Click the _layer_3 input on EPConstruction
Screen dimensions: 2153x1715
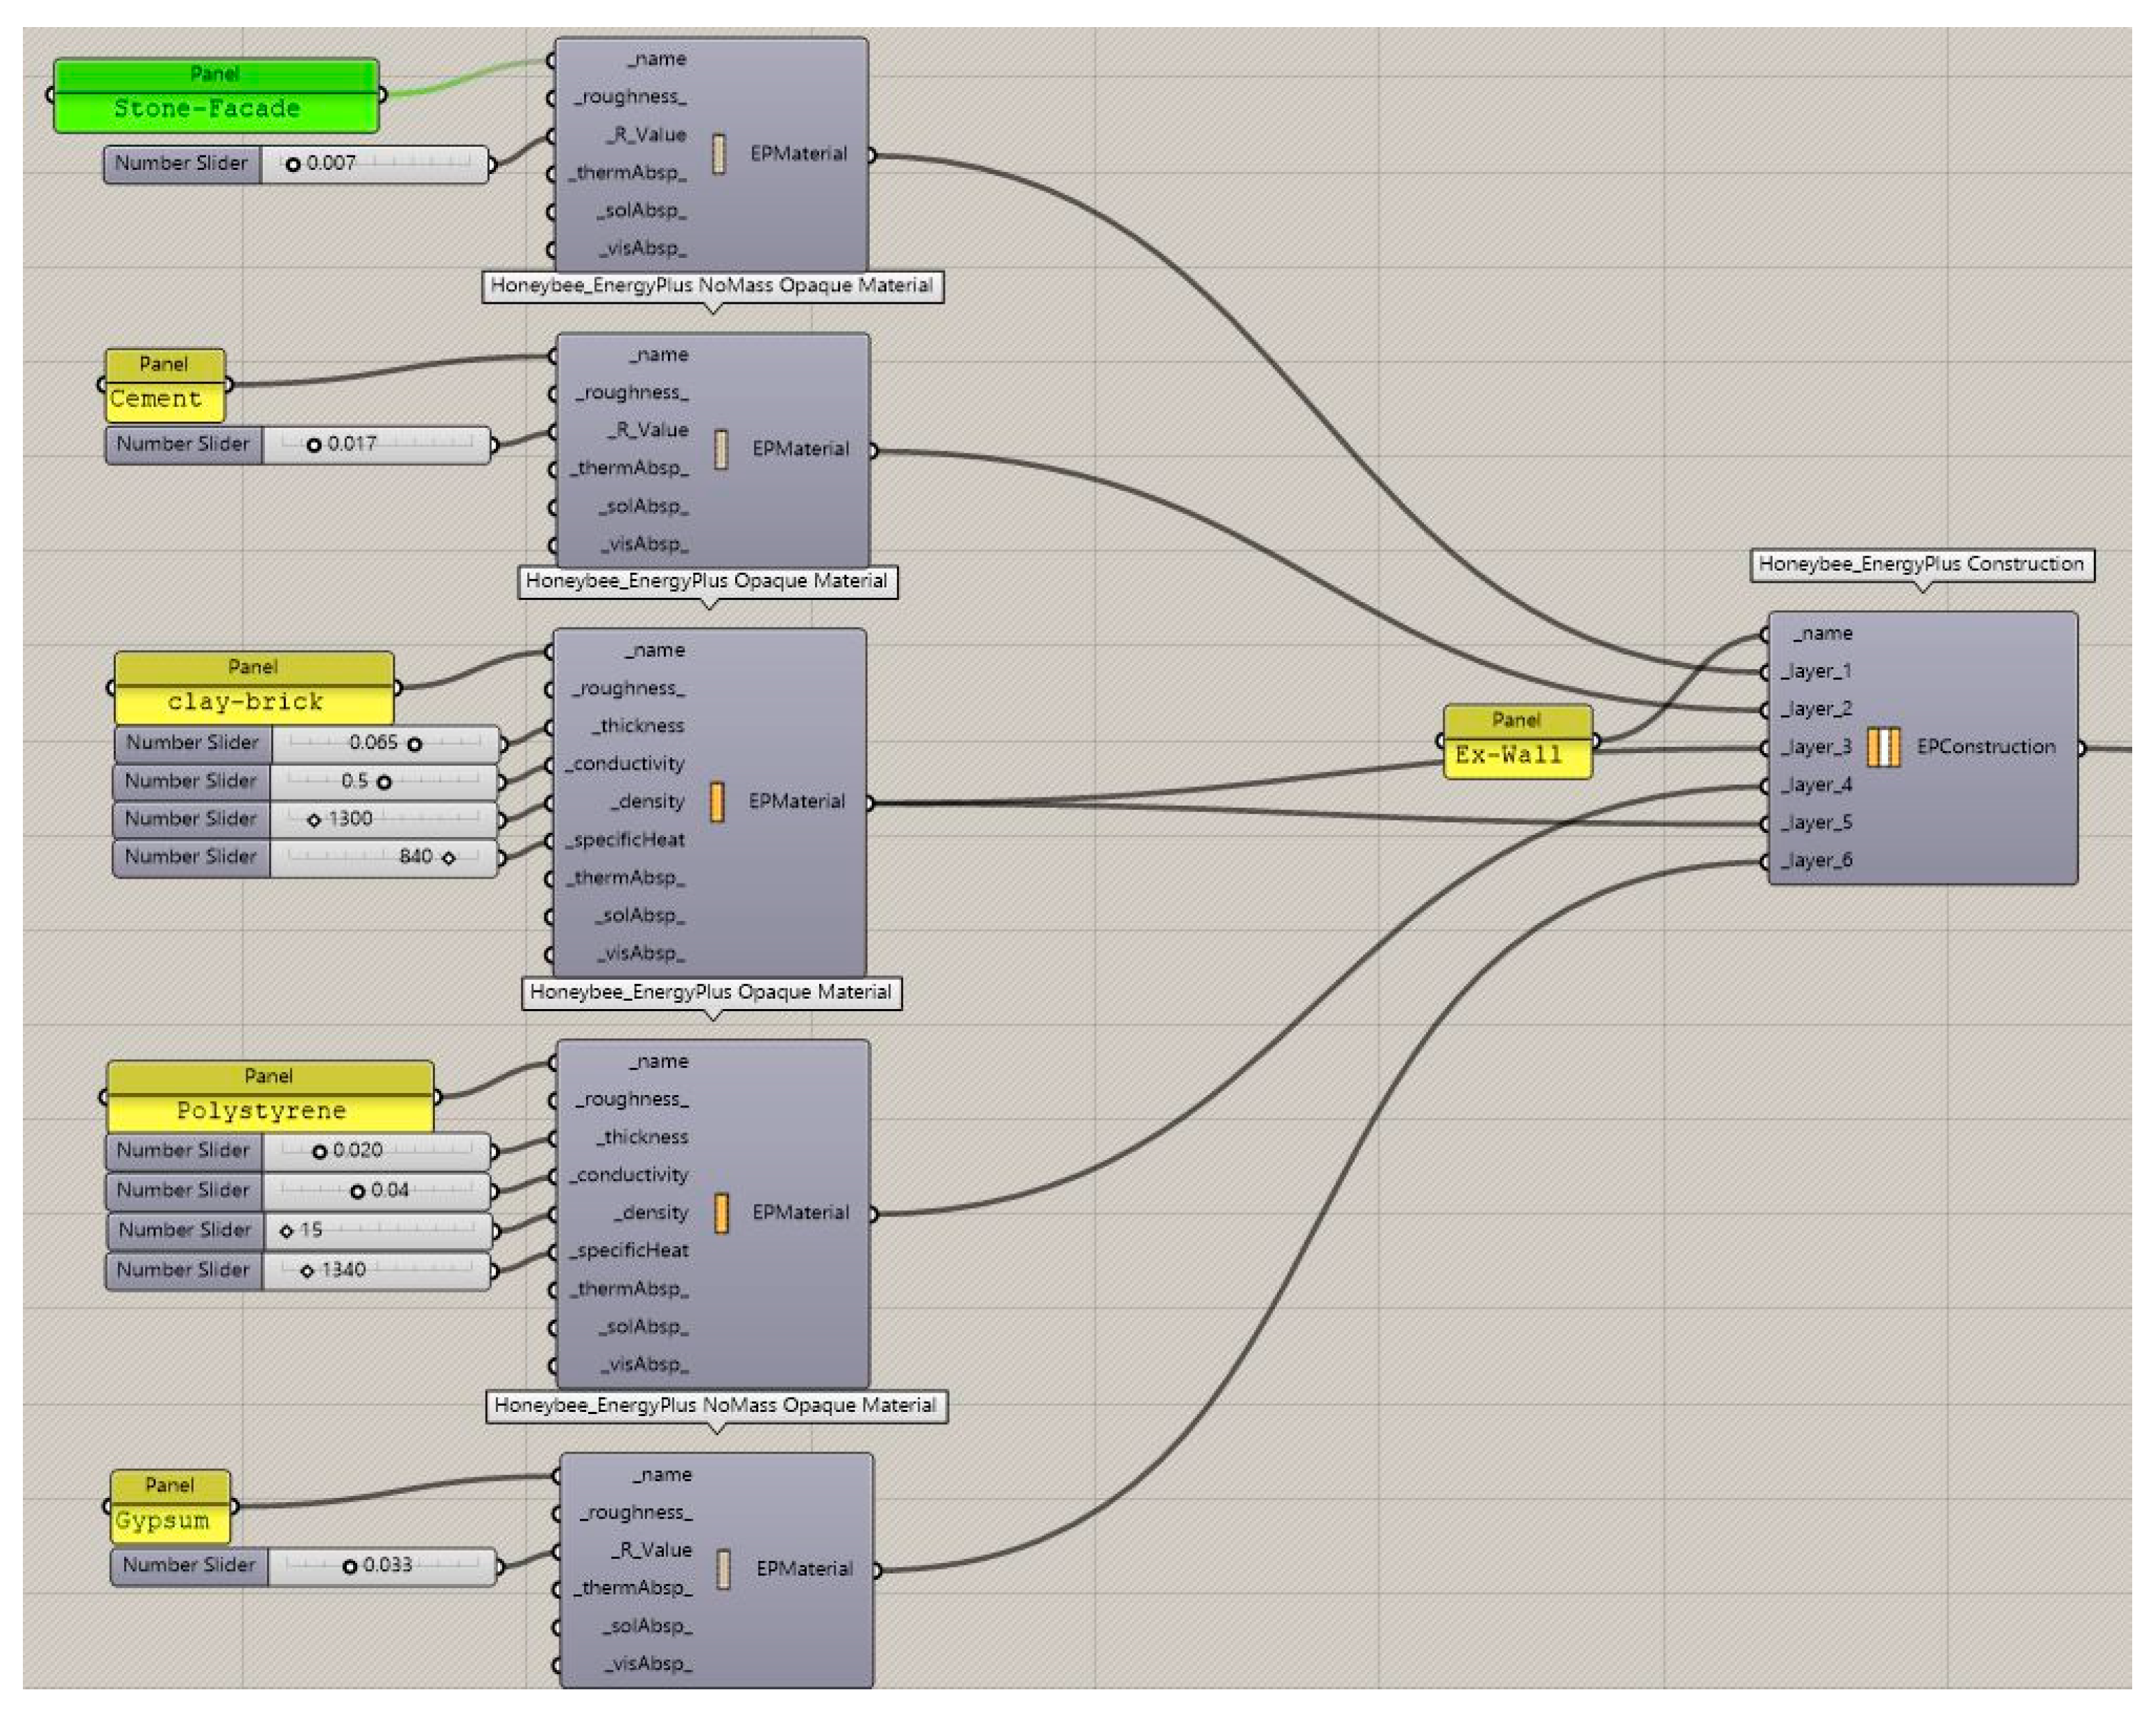pyautogui.click(x=1765, y=748)
